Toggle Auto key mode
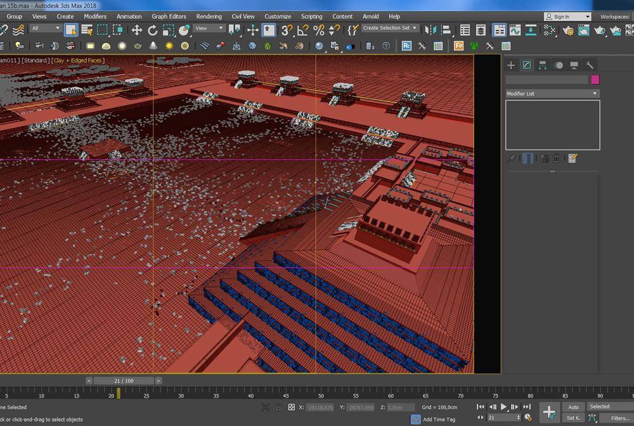The width and height of the screenshot is (634, 426). coord(573,407)
